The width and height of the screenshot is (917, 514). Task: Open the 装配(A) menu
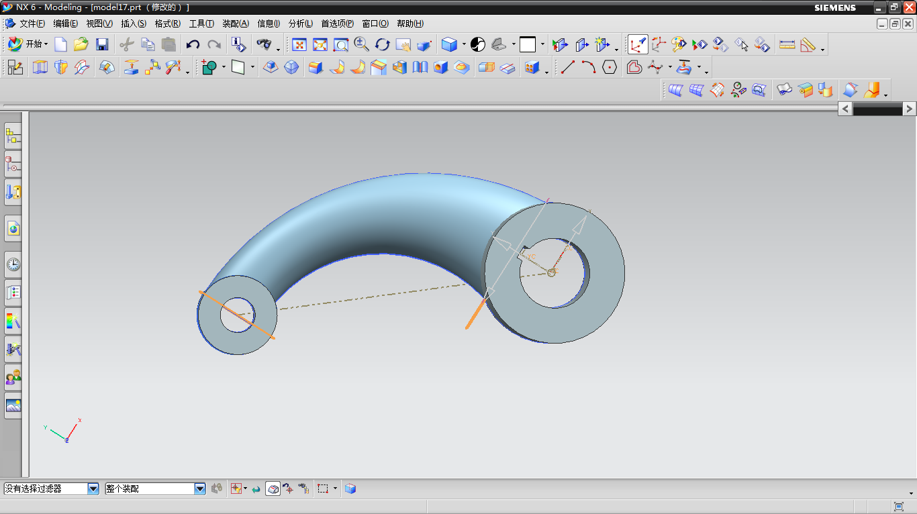click(236, 23)
